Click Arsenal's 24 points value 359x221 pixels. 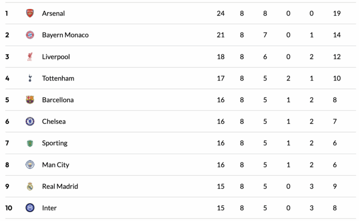point(221,13)
